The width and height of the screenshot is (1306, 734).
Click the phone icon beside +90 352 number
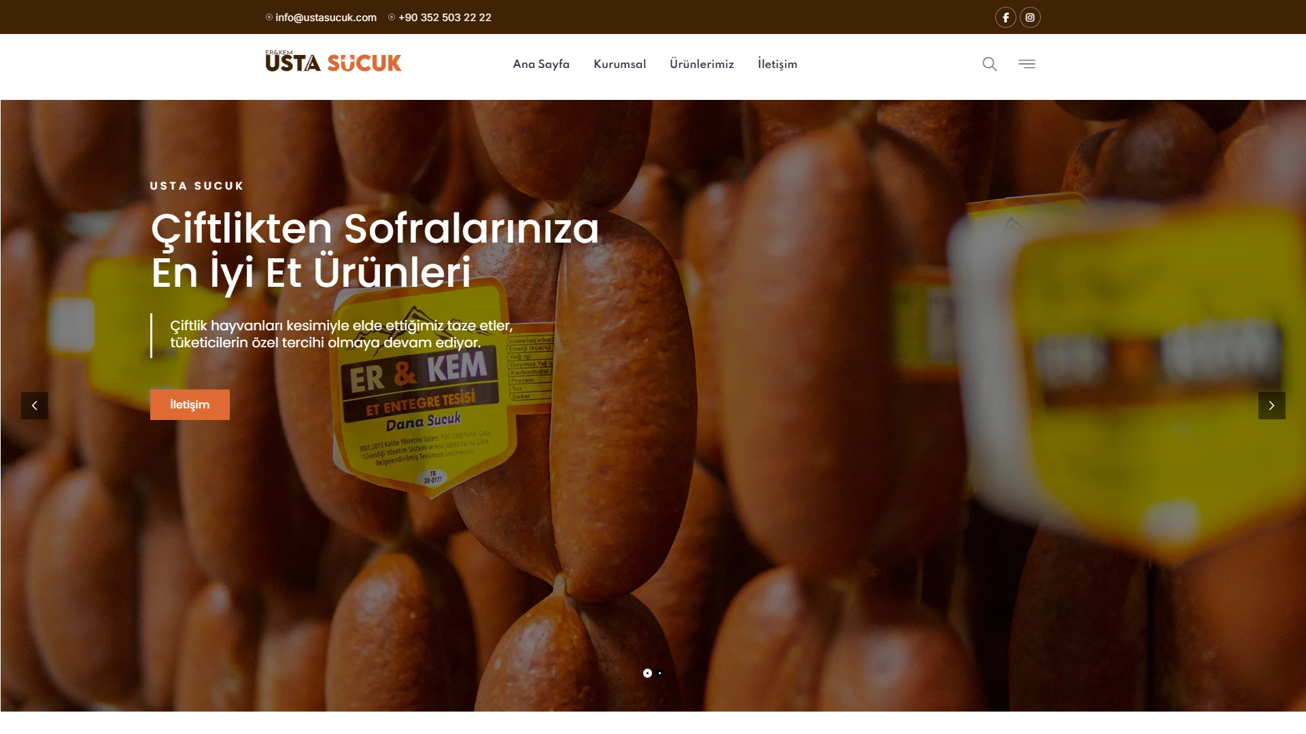392,18
